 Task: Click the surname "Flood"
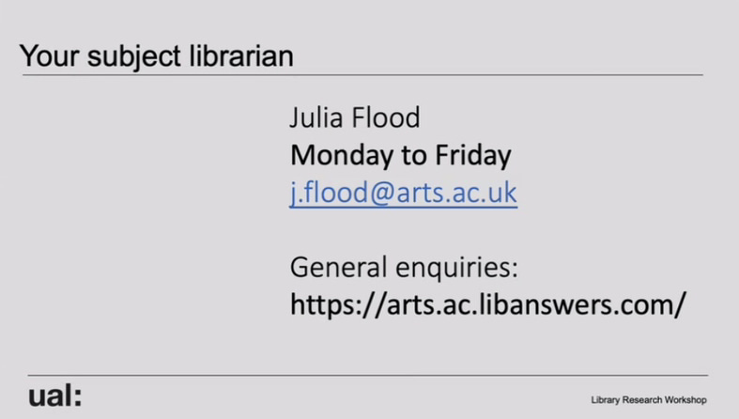[387, 118]
